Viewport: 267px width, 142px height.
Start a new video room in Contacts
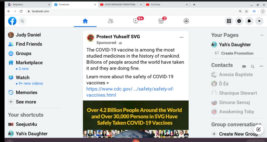click(x=244, y=66)
